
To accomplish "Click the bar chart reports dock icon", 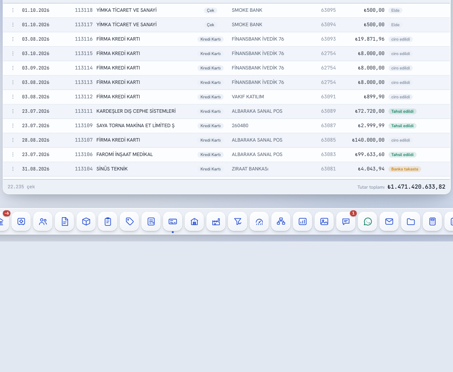I will (303, 222).
